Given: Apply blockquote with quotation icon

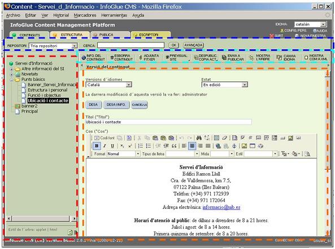Looking at the screenshot, I should coord(174,146).
